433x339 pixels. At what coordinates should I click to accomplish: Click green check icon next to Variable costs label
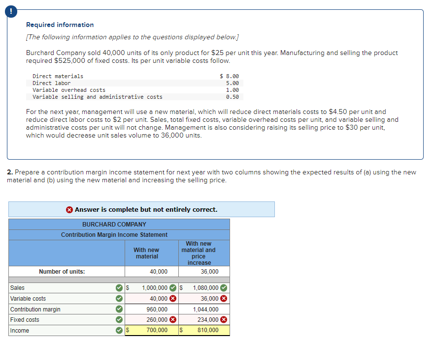(119, 299)
